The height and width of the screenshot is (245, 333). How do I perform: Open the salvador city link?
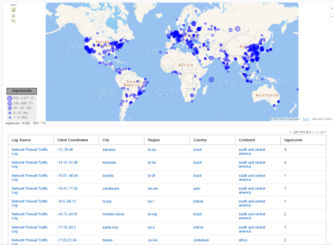109,150
